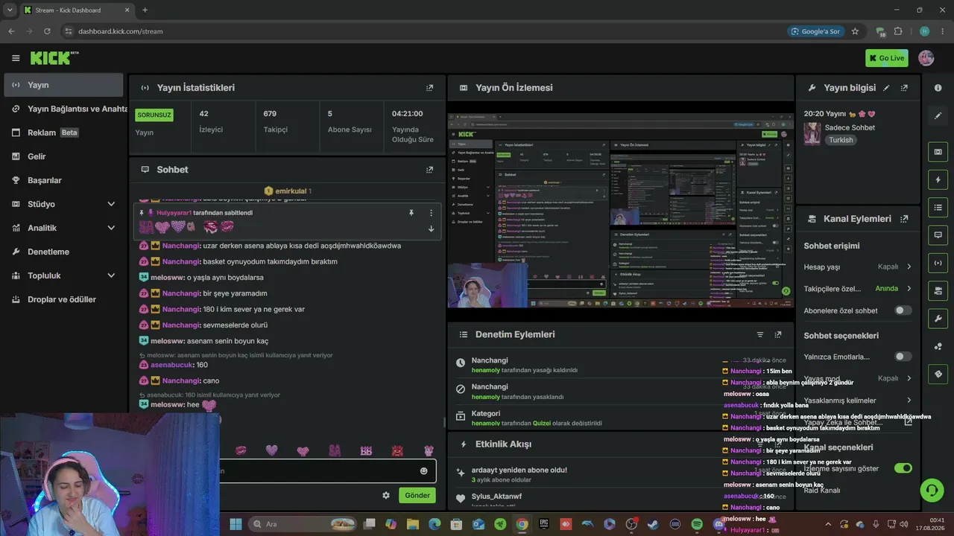
Task: Open the Reklam Beta page
Action: tap(64, 133)
